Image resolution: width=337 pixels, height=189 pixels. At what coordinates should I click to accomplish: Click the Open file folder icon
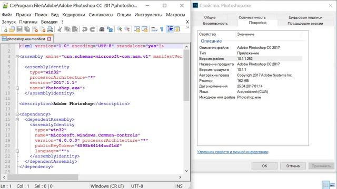click(12, 29)
